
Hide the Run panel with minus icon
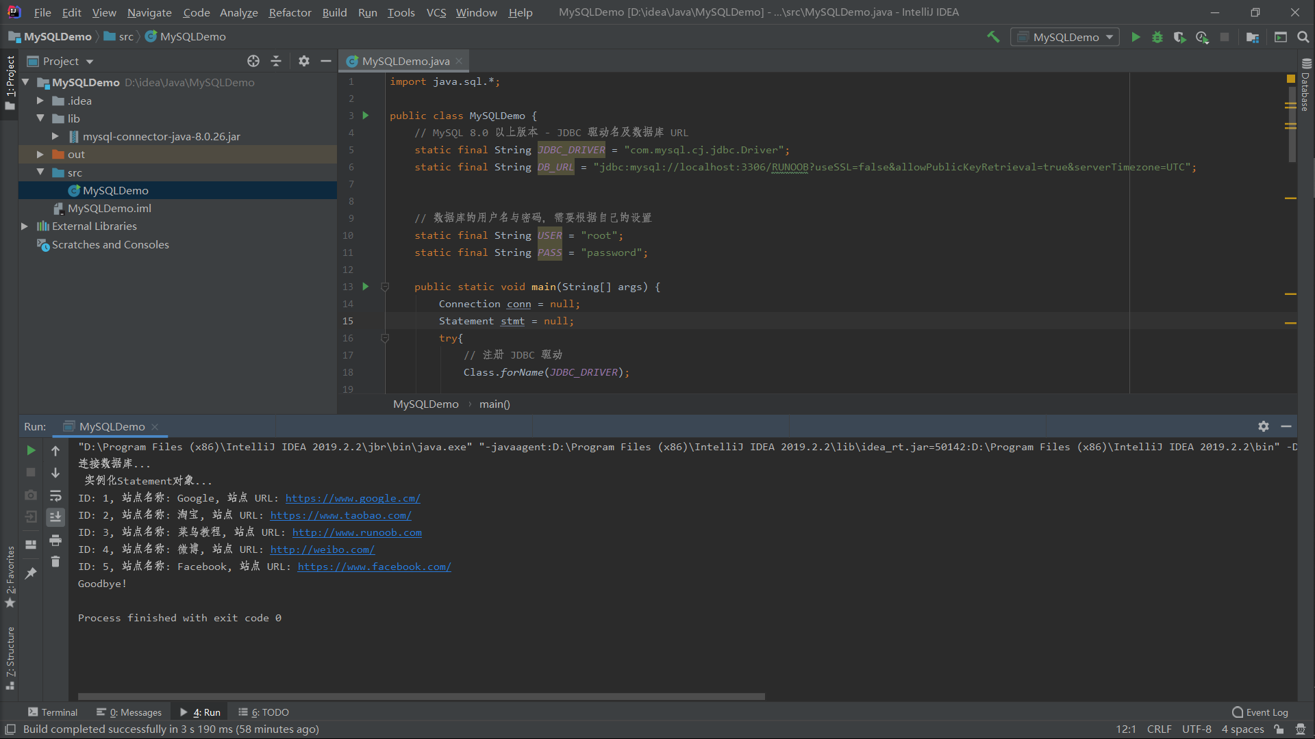1286,426
